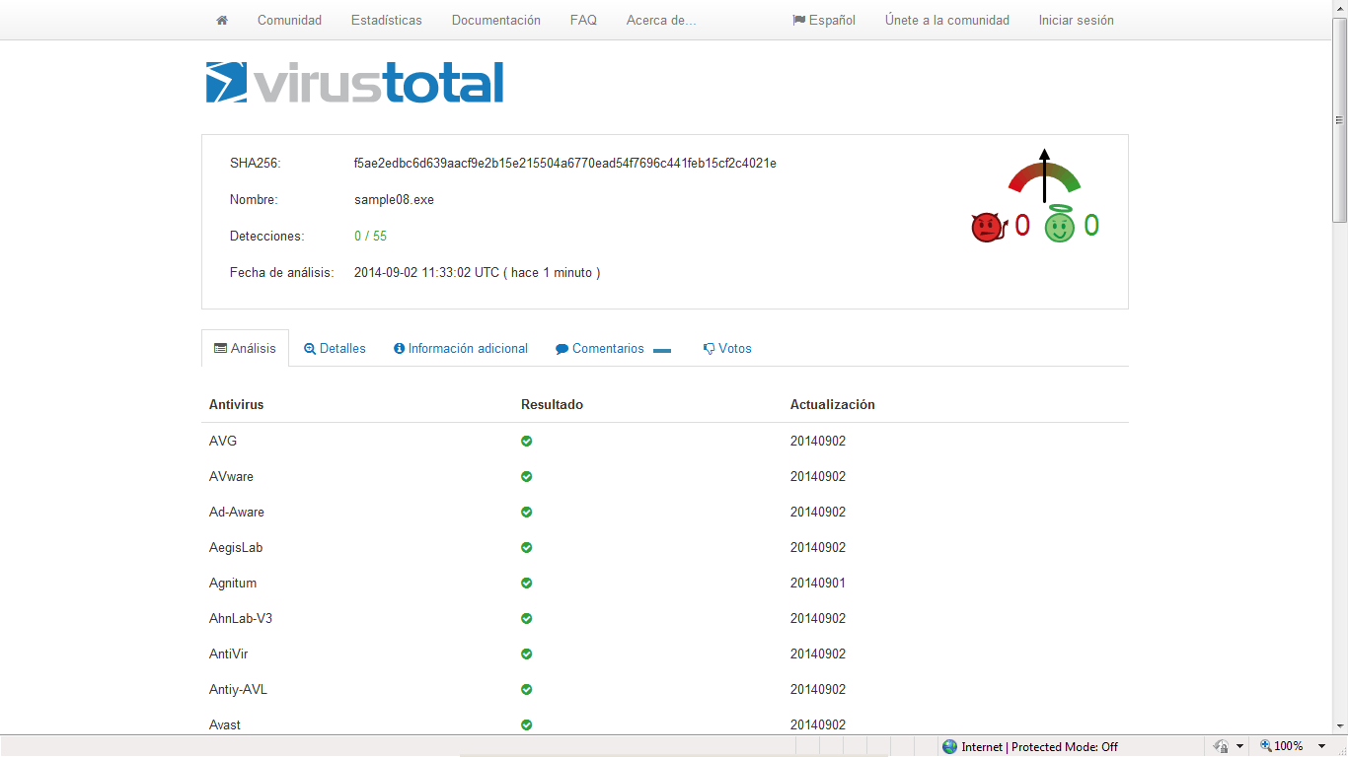The width and height of the screenshot is (1348, 757).
Task: Click the green check icon for Antiy-AVL
Action: tap(527, 689)
